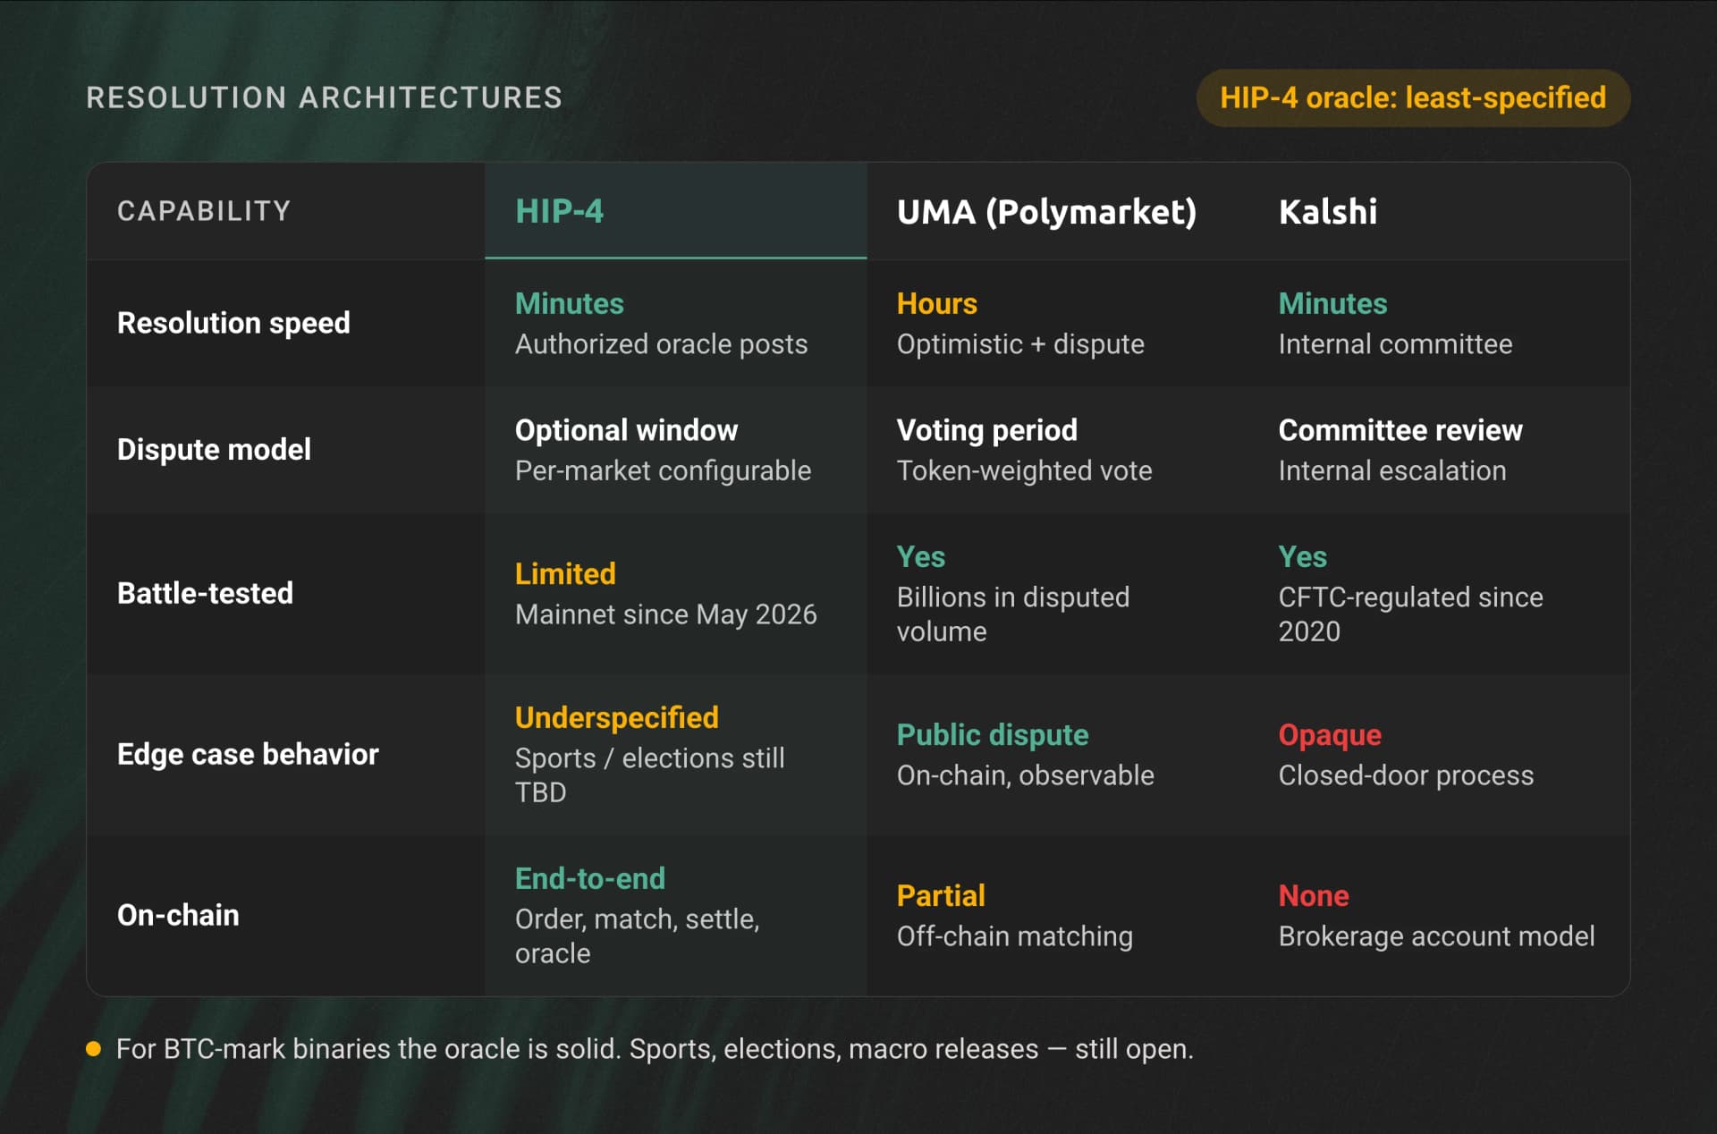This screenshot has height=1134, width=1717.
Task: Click the On-chain row label
Action: point(178,915)
